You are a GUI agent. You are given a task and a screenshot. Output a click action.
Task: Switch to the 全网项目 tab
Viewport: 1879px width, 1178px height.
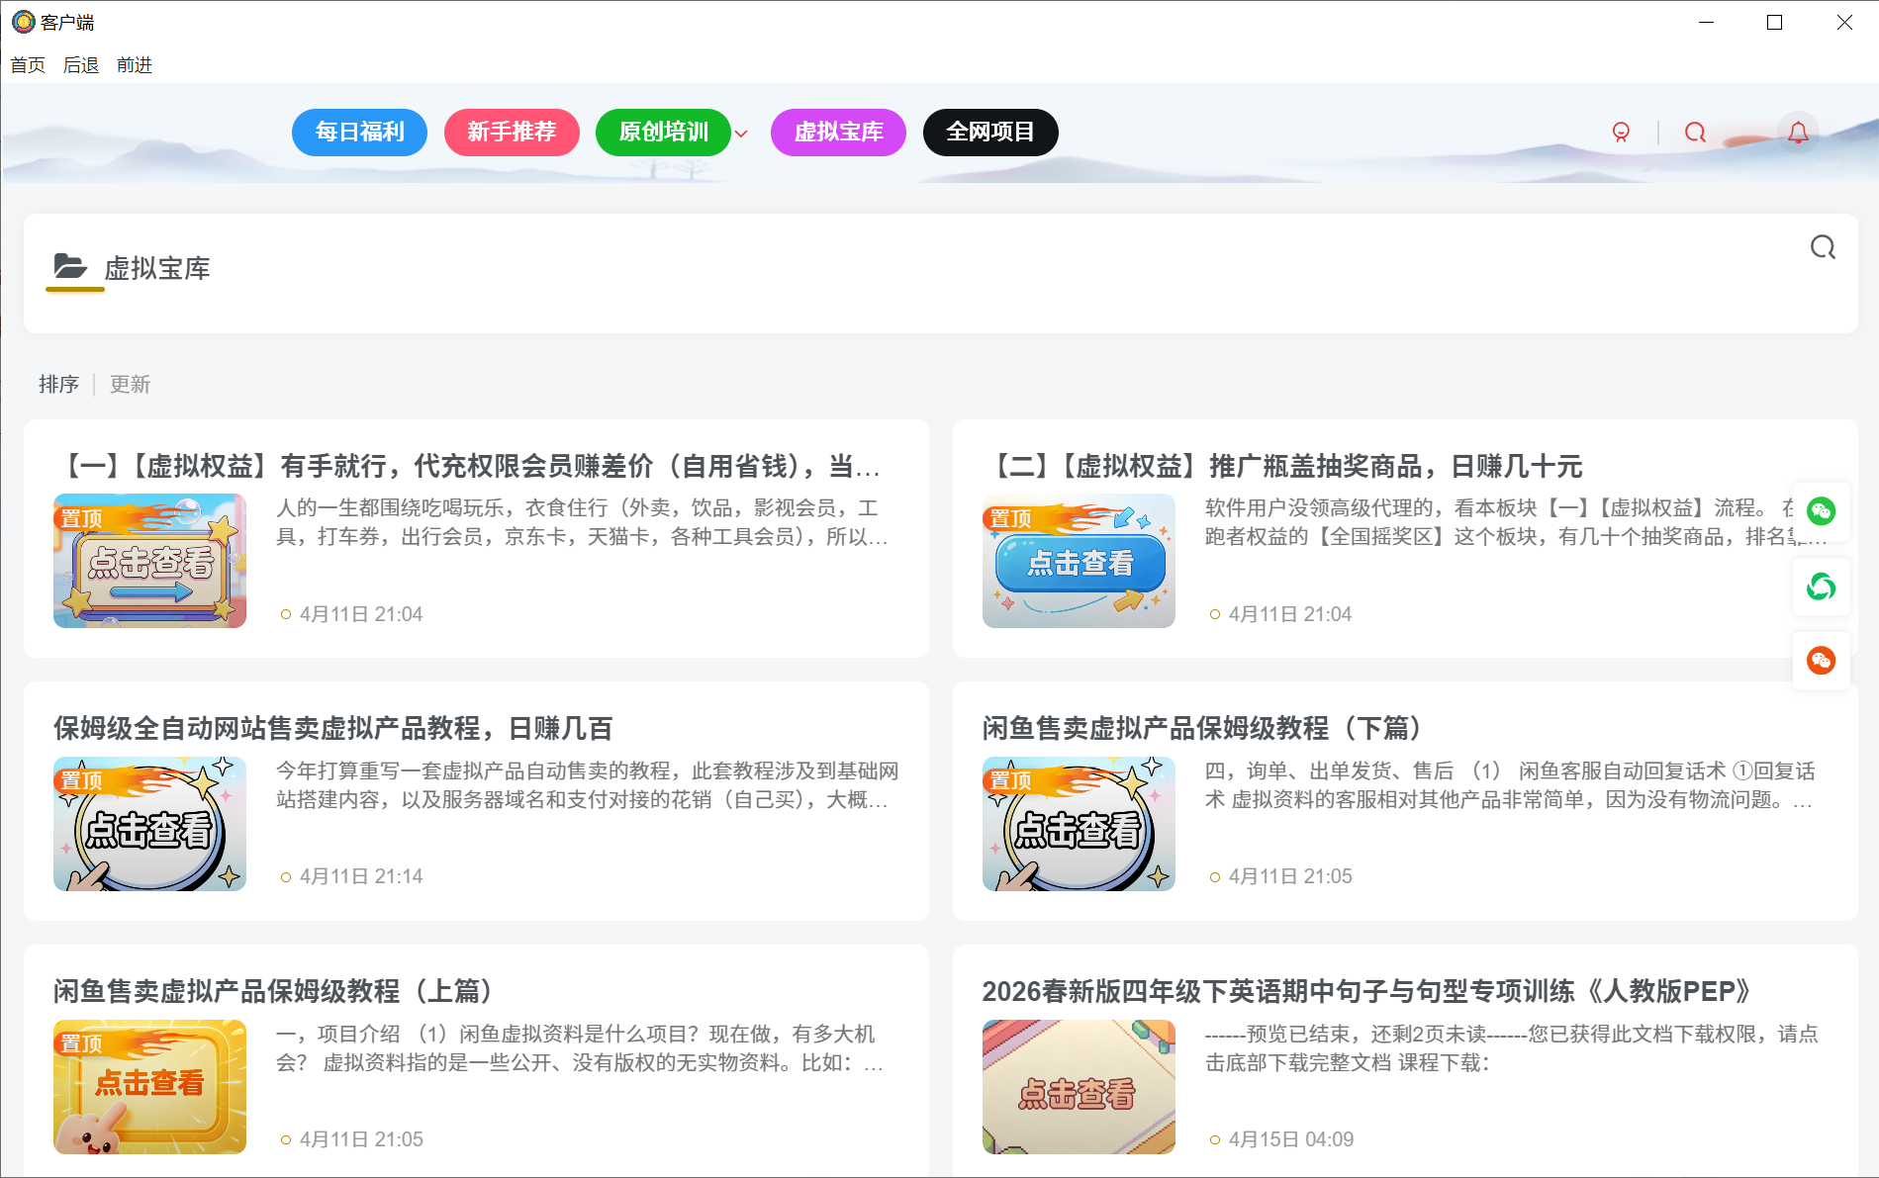click(989, 133)
